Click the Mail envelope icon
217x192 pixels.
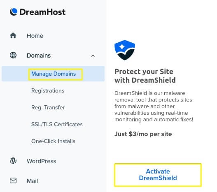(13, 180)
